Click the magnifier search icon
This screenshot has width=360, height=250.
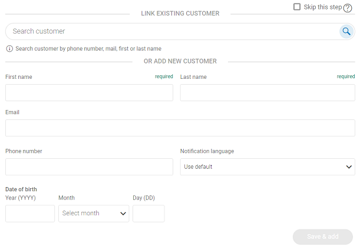coord(346,32)
